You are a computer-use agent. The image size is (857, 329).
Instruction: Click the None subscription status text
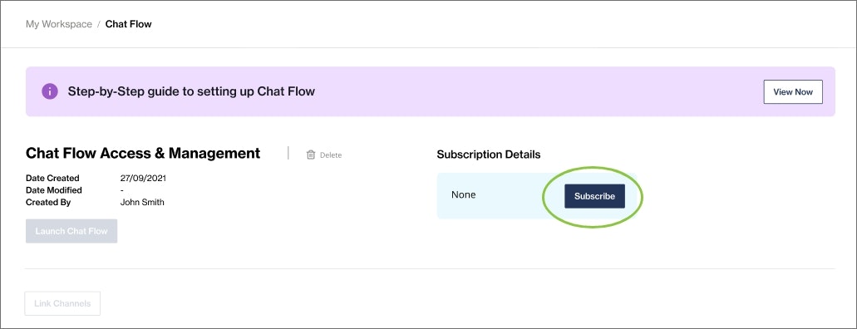464,194
